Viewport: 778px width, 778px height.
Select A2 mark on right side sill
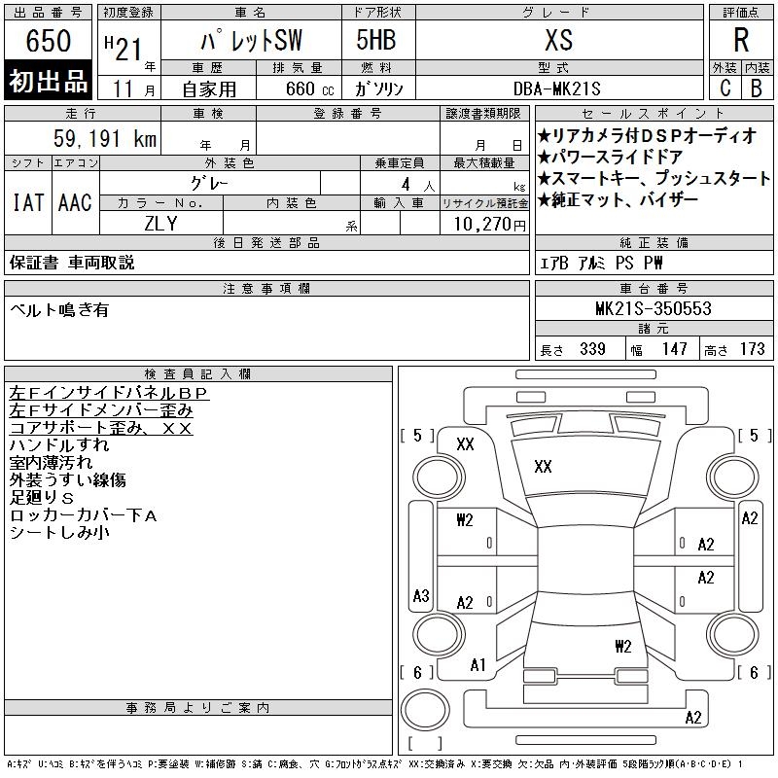click(750, 518)
